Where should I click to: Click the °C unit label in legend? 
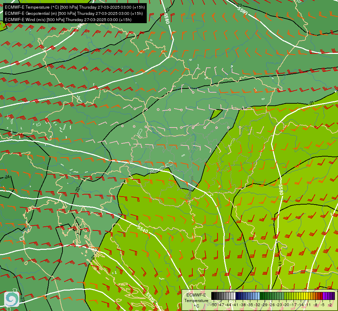196,306
